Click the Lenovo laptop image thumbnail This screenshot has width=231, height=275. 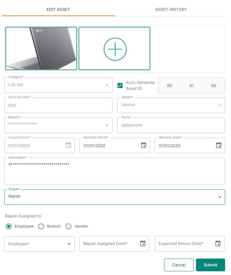41,48
